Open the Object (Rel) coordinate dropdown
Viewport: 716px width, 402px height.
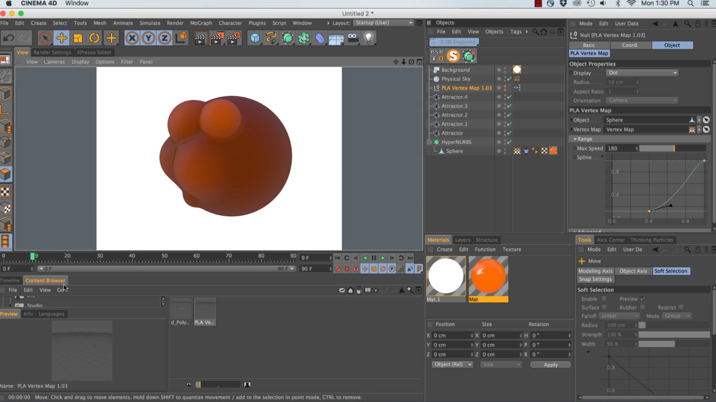452,364
